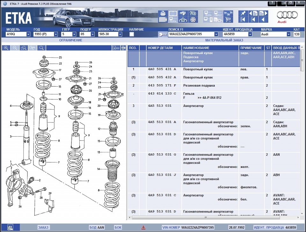The image size is (306, 232).
Task: Click the zoom area selection magnifier
Action: (x=24, y=48)
